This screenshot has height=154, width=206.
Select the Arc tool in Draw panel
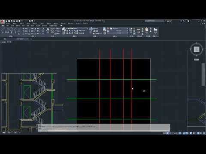[x=15, y=30]
